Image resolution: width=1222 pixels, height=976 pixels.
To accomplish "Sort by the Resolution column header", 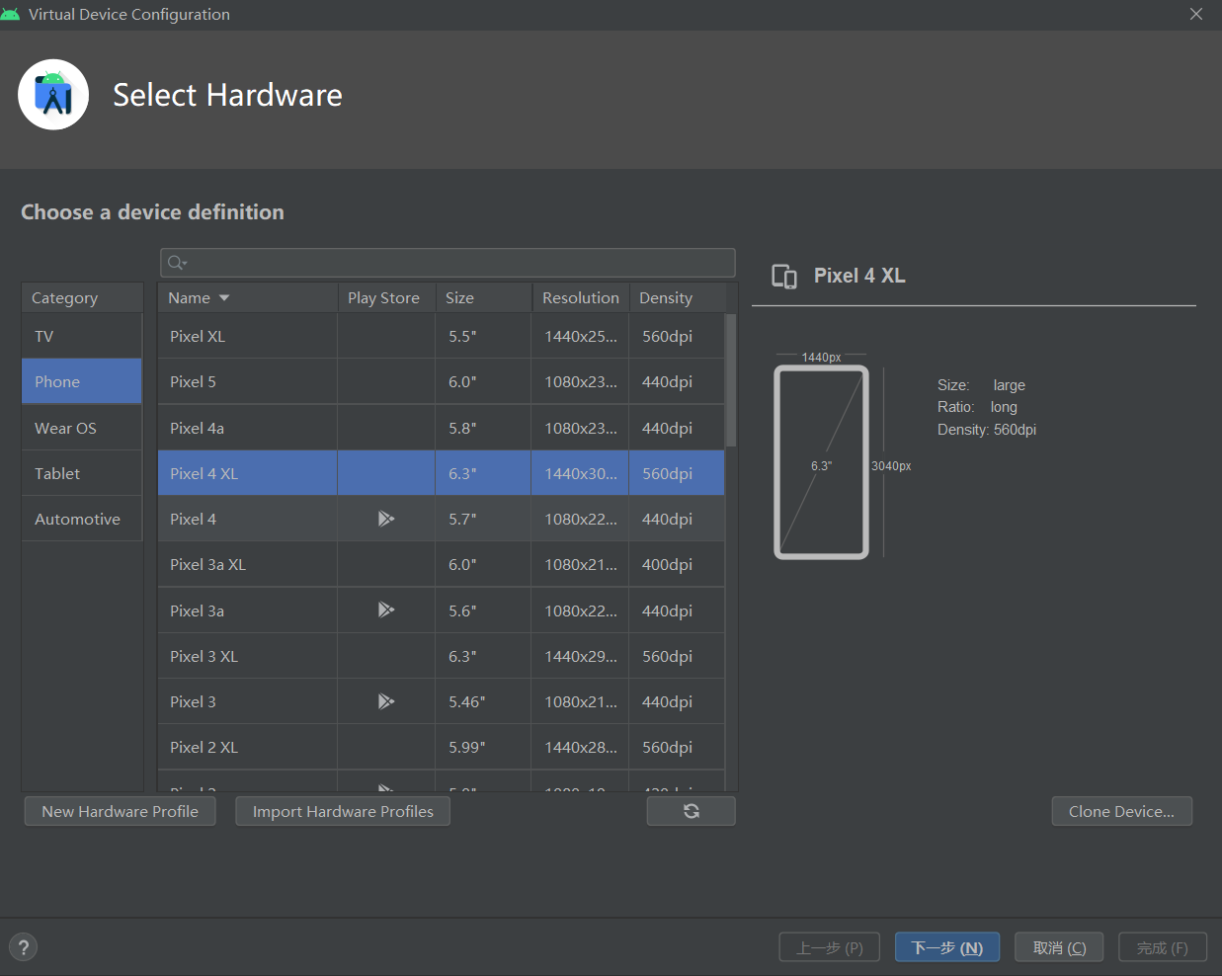I will click(581, 297).
